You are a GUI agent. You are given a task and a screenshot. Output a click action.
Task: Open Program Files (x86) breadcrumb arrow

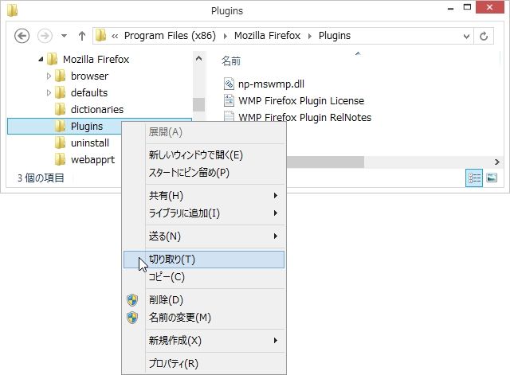pyautogui.click(x=225, y=36)
